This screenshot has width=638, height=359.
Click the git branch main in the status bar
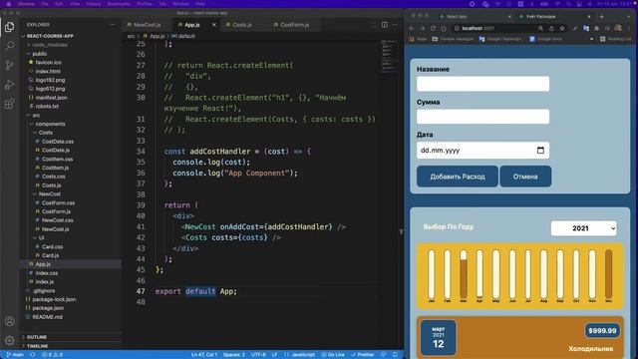(x=15, y=355)
